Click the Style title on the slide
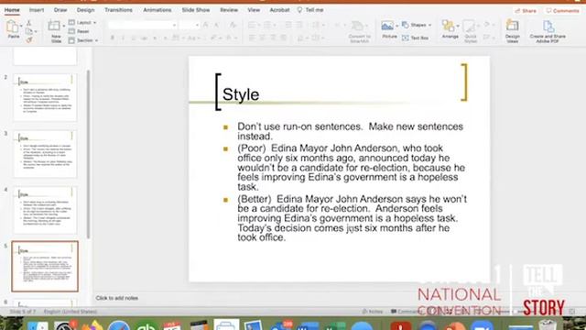The height and width of the screenshot is (330, 586). coord(241,94)
